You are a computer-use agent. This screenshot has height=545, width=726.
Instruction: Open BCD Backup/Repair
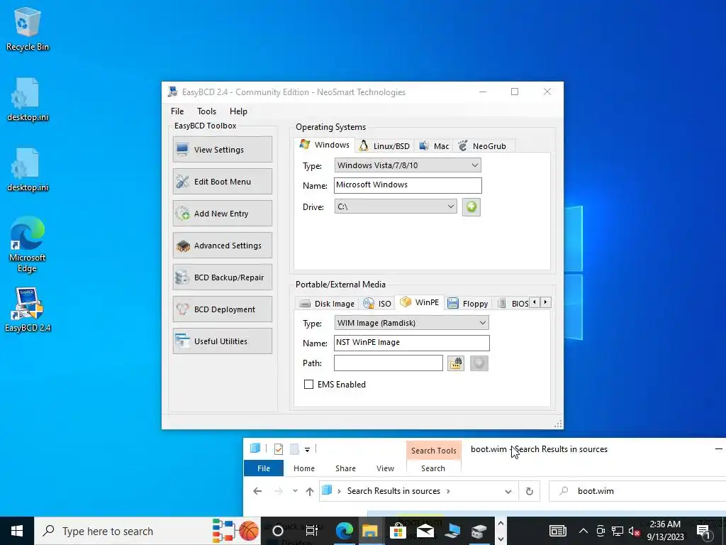tap(222, 277)
